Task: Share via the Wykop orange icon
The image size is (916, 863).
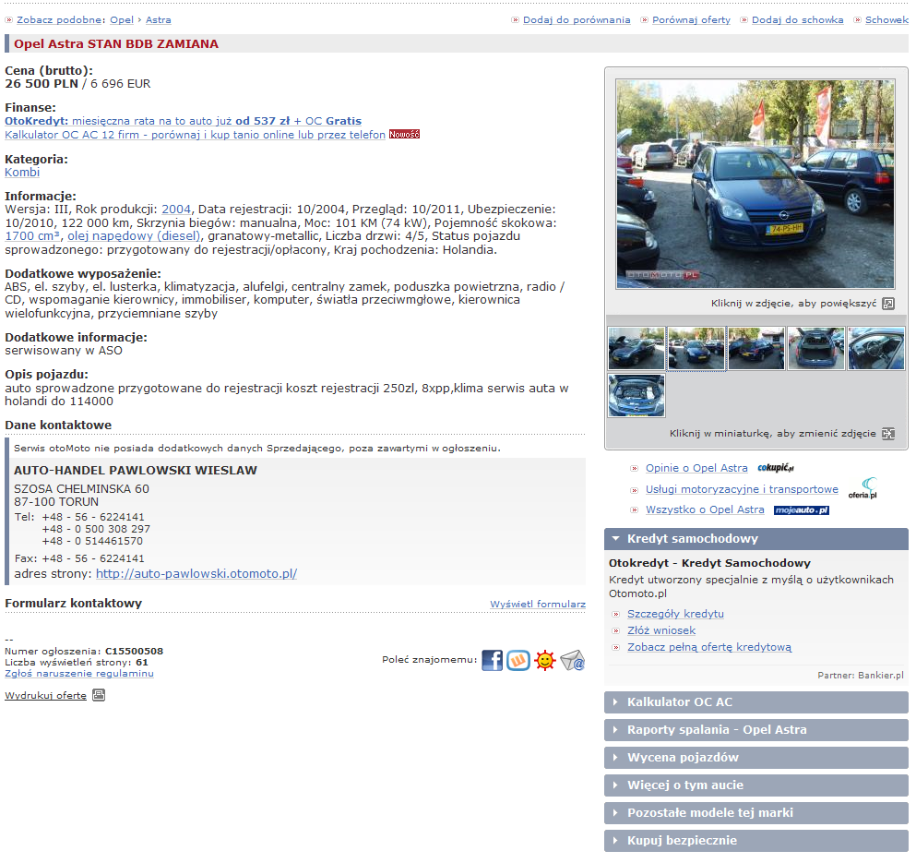Action: tap(518, 661)
